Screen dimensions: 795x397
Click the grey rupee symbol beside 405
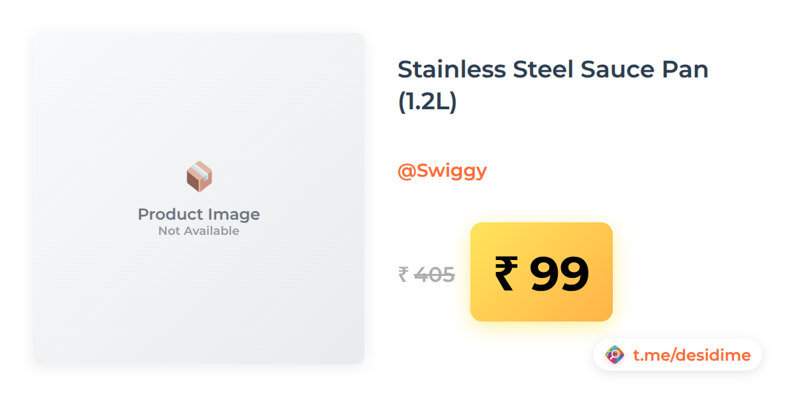pyautogui.click(x=403, y=274)
